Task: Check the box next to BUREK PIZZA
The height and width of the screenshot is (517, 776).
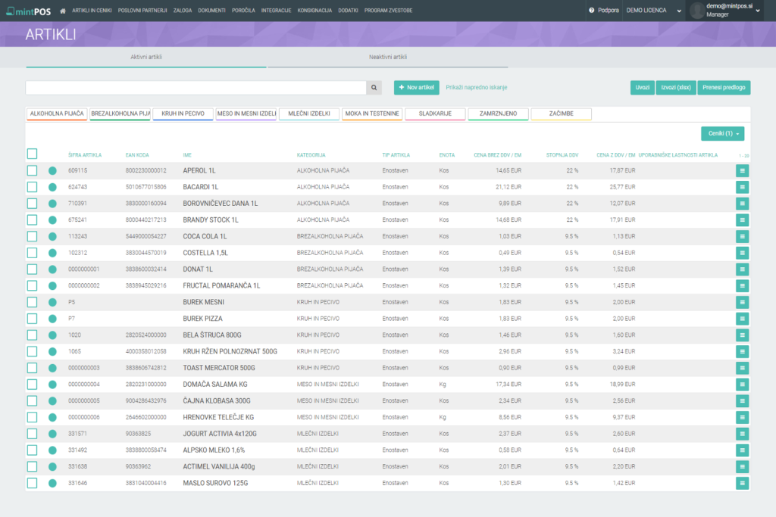Action: point(32,319)
